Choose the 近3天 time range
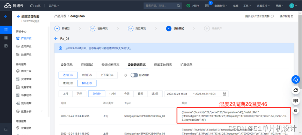 pyautogui.click(x=155, y=94)
